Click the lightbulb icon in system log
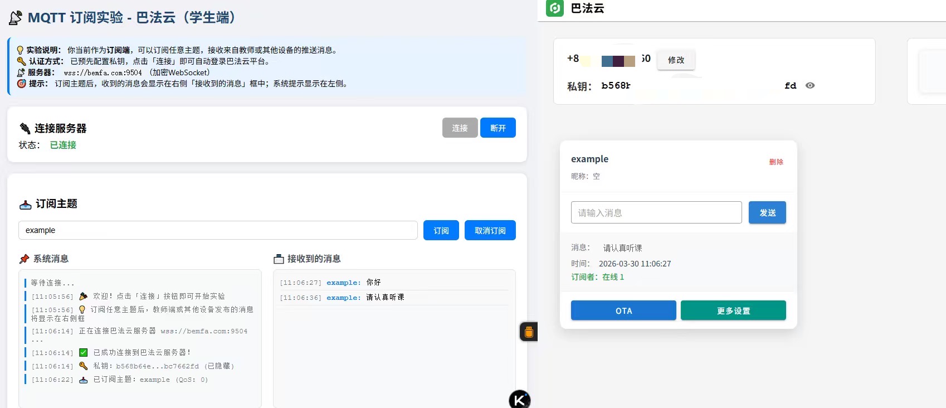This screenshot has width=946, height=408. click(82, 309)
